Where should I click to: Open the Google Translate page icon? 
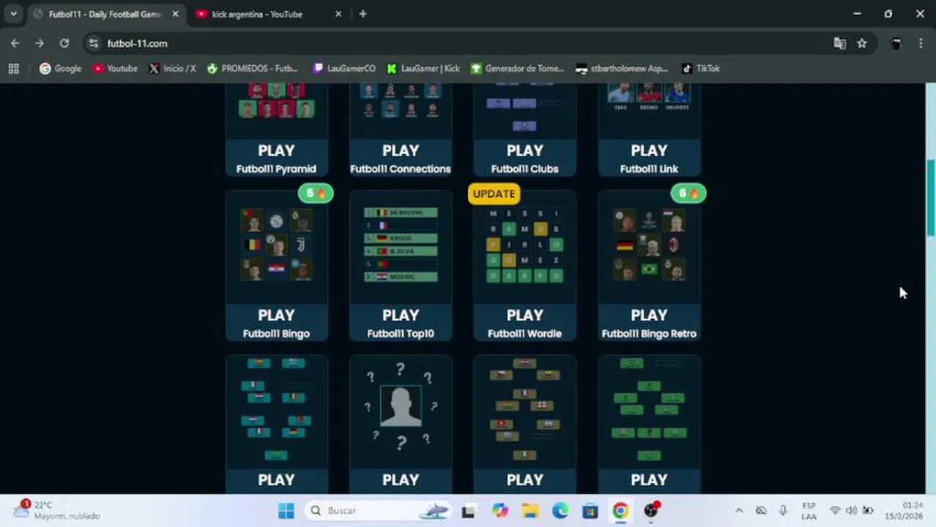tap(840, 44)
